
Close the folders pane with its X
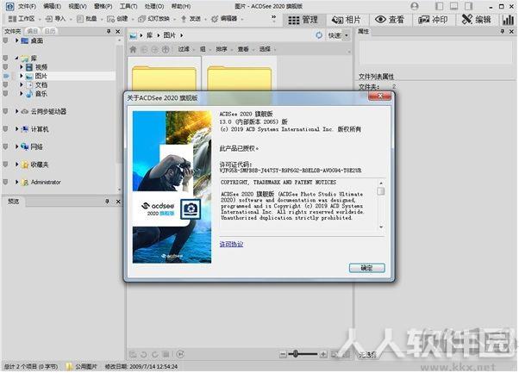(x=118, y=31)
